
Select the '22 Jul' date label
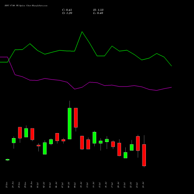click(x=131, y=185)
